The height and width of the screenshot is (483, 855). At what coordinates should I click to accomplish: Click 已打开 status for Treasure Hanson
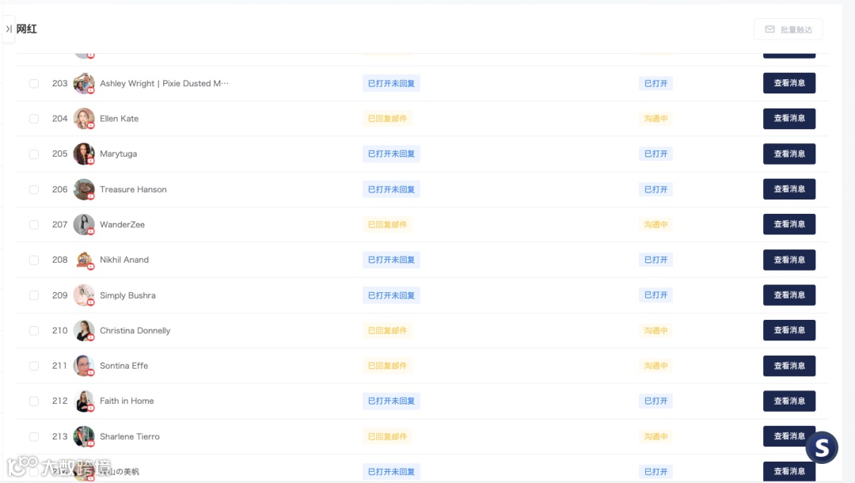655,189
